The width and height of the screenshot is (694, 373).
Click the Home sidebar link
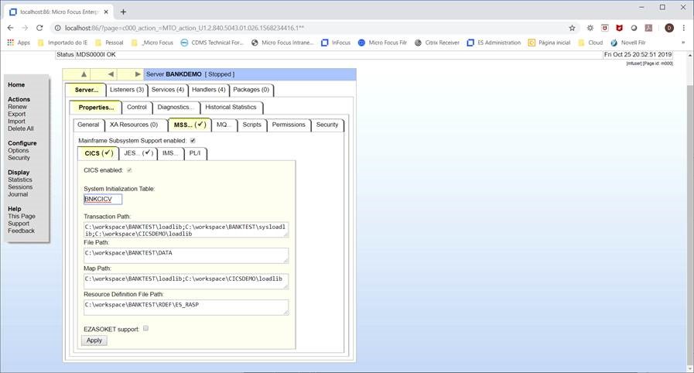click(16, 84)
